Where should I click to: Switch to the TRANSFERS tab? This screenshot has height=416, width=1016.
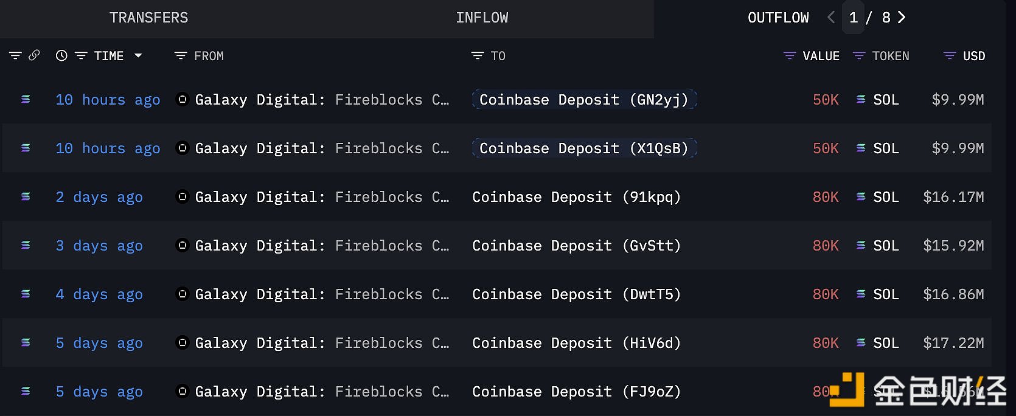point(148,18)
